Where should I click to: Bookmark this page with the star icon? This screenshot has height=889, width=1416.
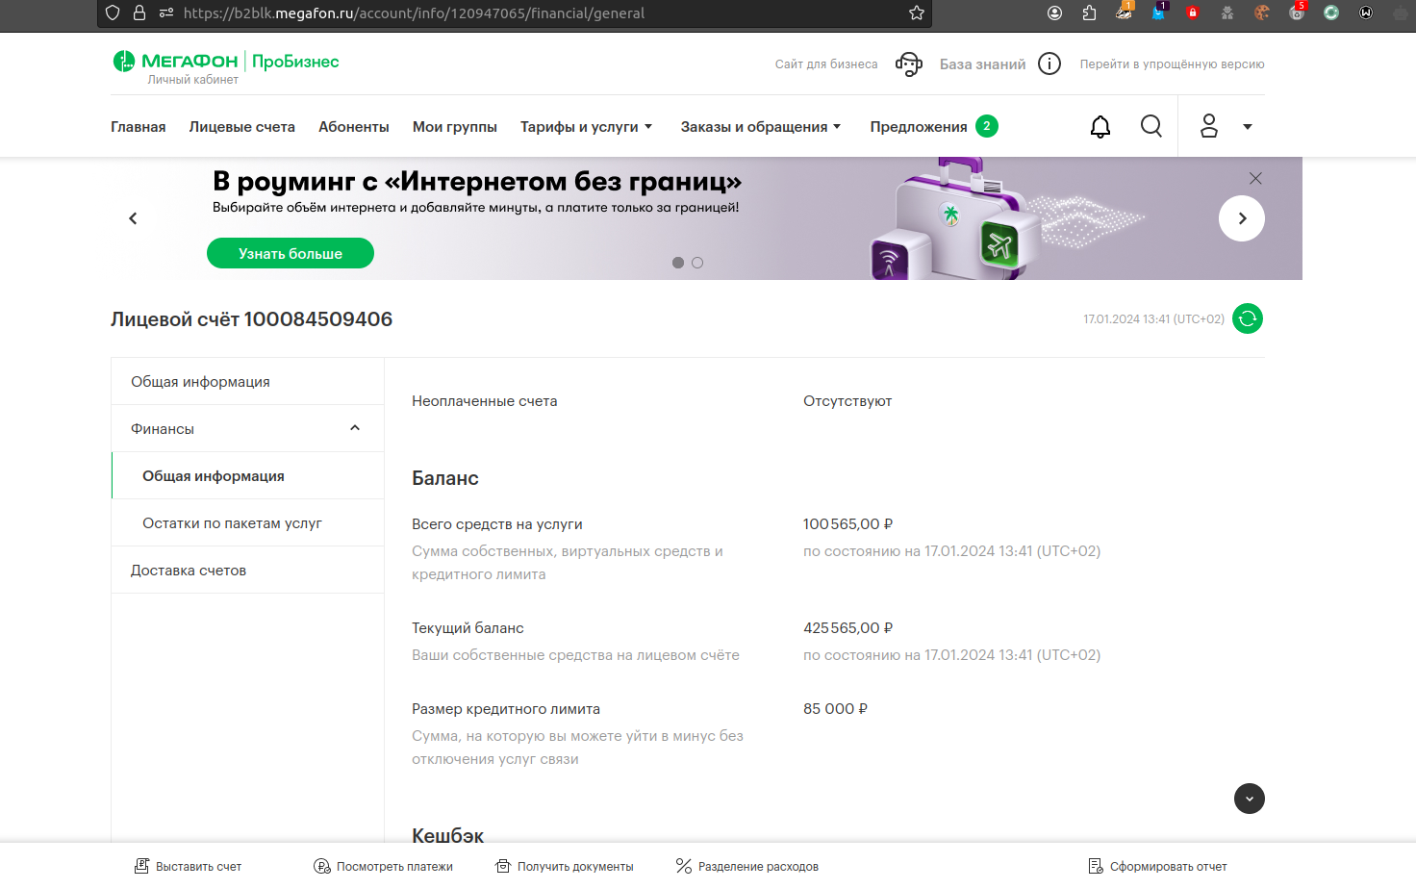pos(917,13)
